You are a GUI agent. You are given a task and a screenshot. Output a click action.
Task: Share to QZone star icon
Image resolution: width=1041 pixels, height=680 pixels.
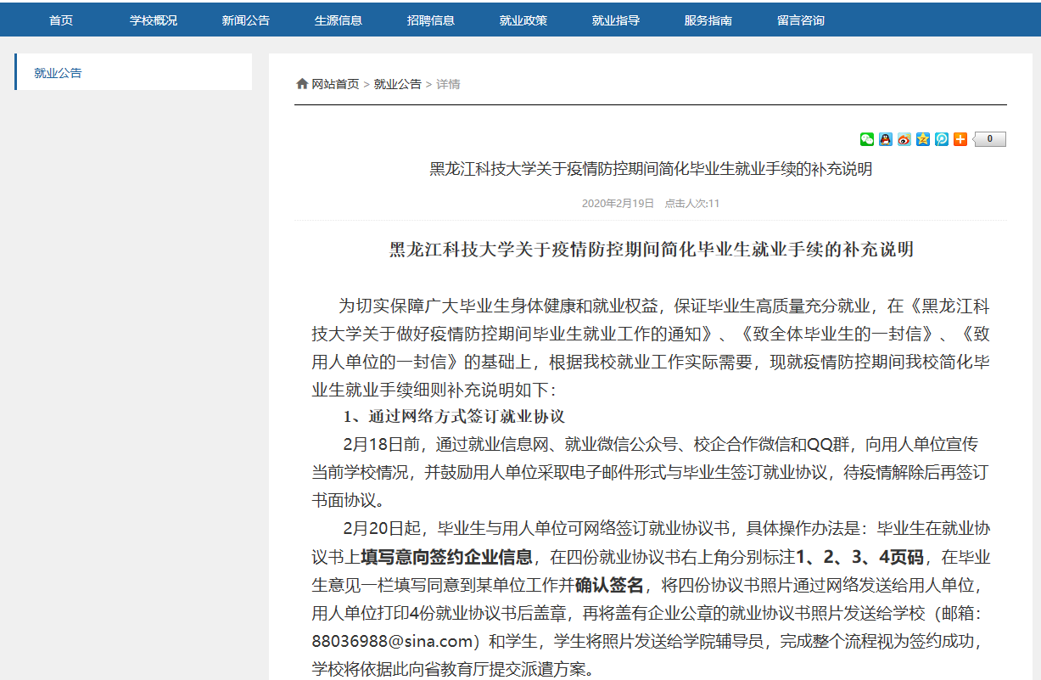(922, 139)
